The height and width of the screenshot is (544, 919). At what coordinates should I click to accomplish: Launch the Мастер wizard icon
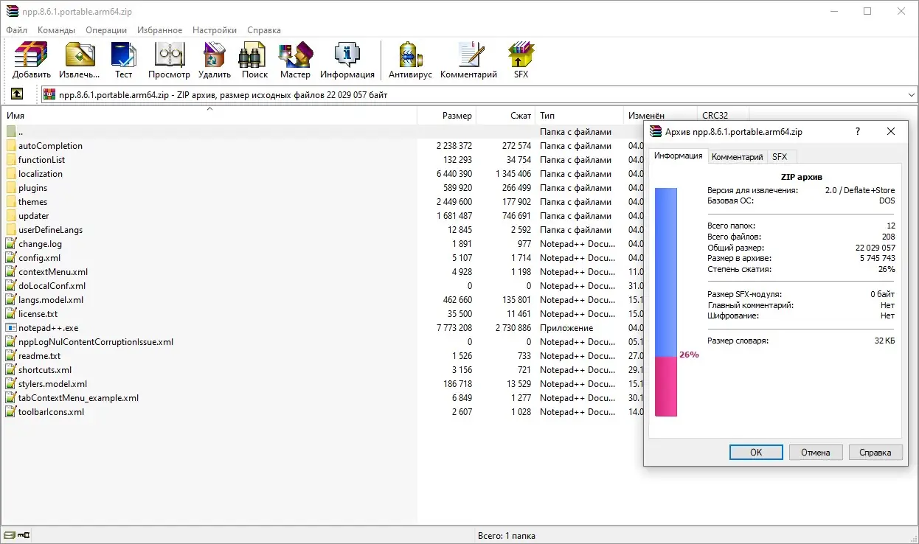pyautogui.click(x=295, y=55)
